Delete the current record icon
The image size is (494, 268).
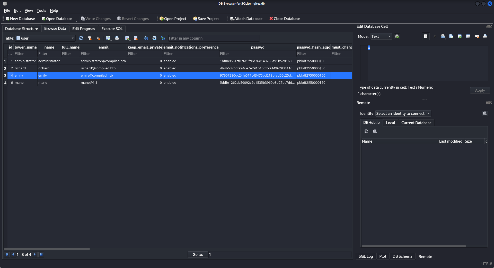pyautogui.click(x=136, y=38)
